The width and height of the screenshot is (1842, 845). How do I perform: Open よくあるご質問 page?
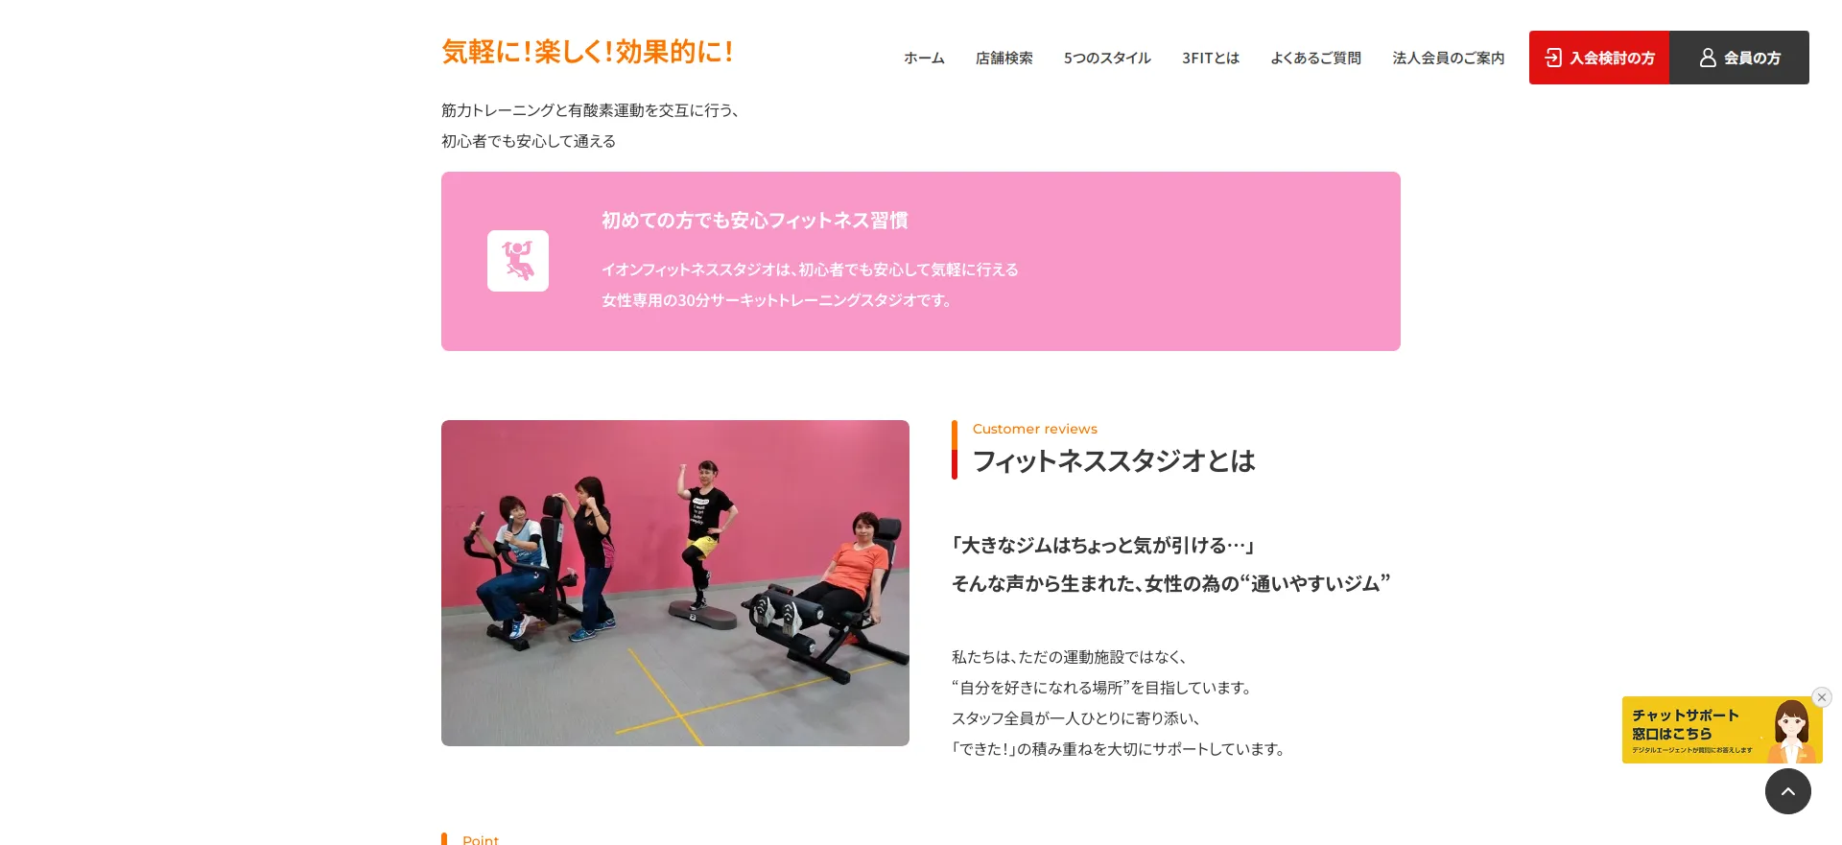click(1315, 58)
